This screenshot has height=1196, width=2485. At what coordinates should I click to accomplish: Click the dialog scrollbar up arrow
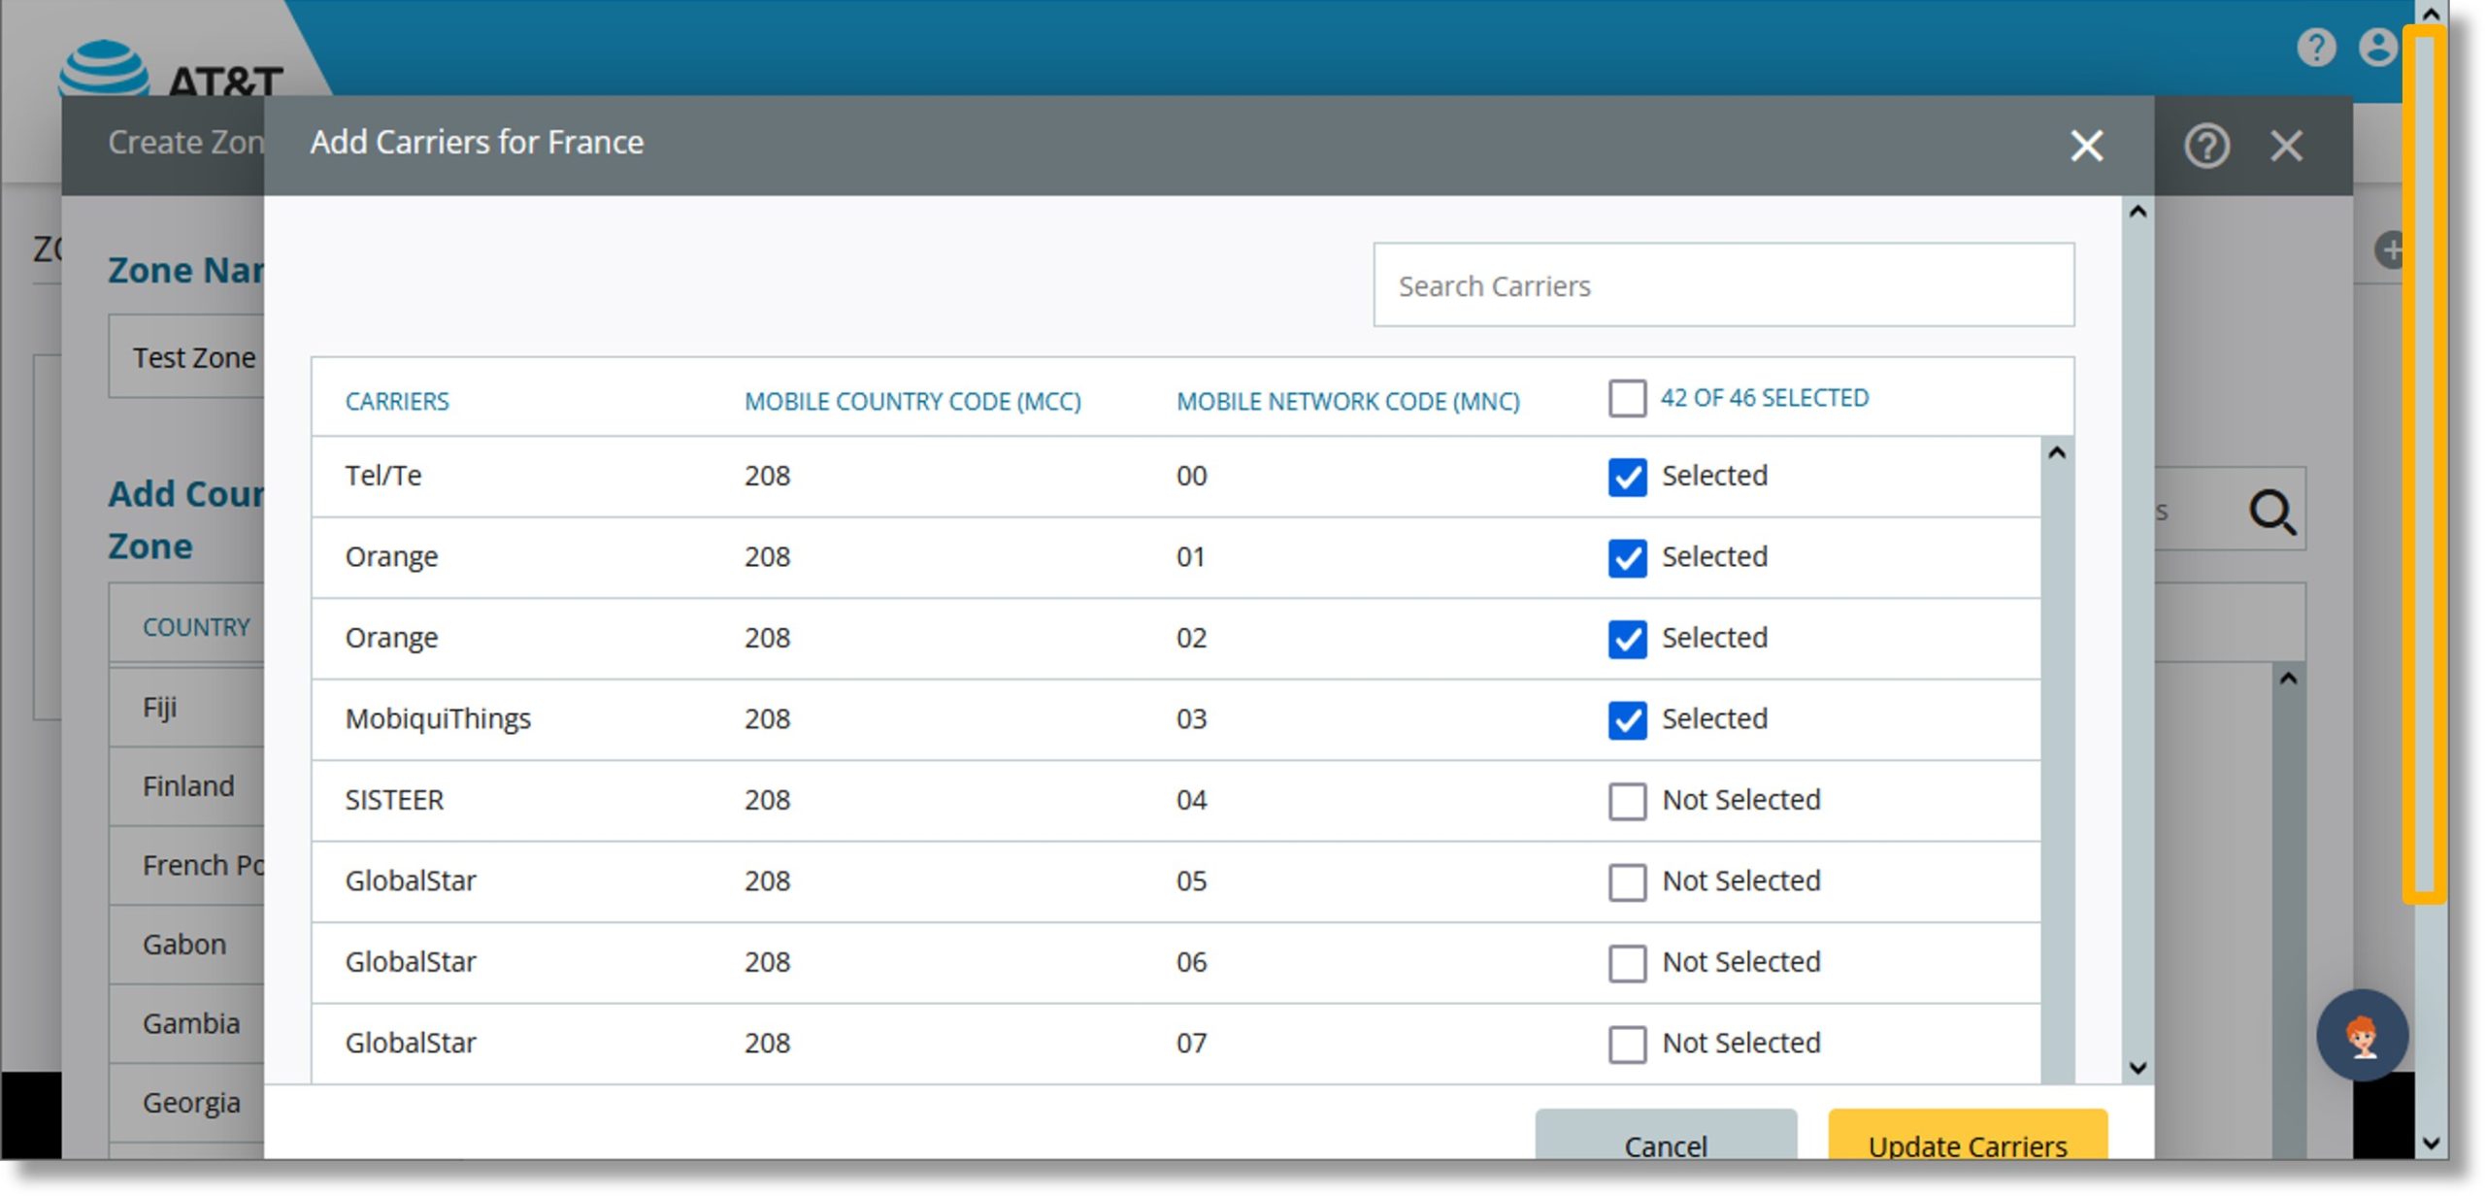2137,213
